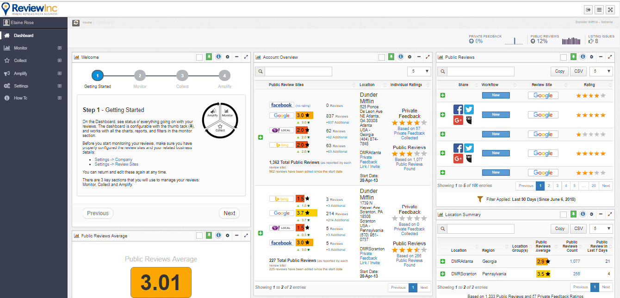The image size is (620, 298).
Task: Expand the Settings sidebar submenu plus
Action: click(59, 86)
